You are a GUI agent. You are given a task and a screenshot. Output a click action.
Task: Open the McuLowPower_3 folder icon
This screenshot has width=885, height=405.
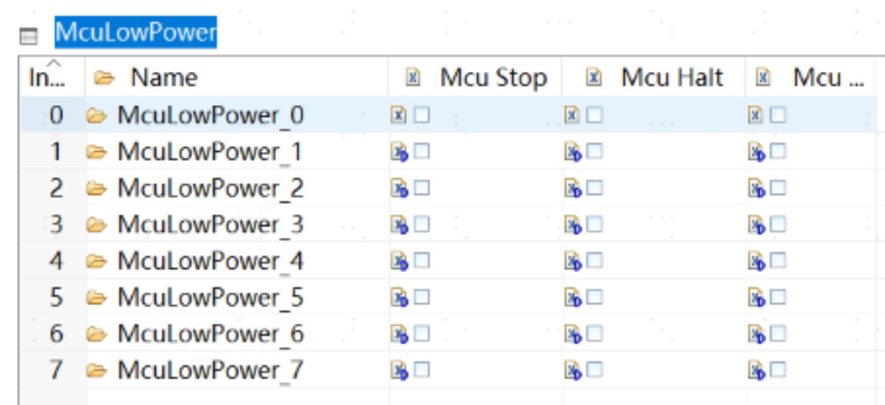point(97,224)
